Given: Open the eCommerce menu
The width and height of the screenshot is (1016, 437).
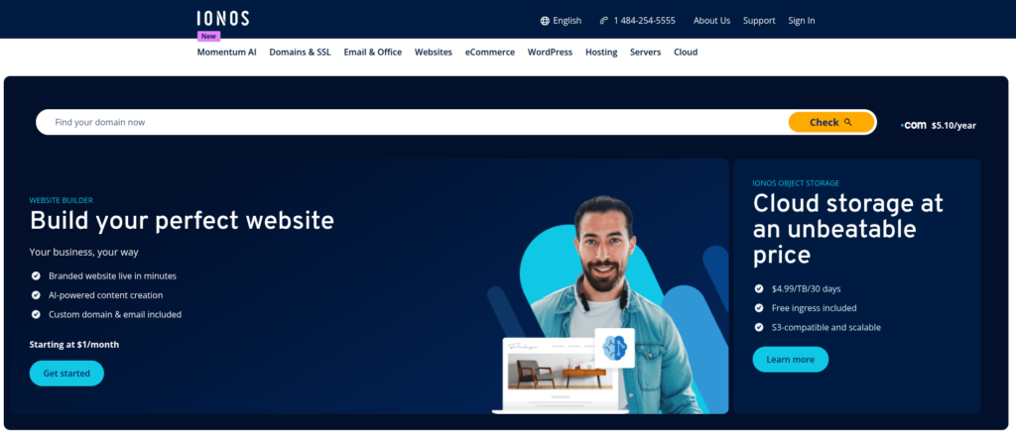Looking at the screenshot, I should [x=490, y=53].
